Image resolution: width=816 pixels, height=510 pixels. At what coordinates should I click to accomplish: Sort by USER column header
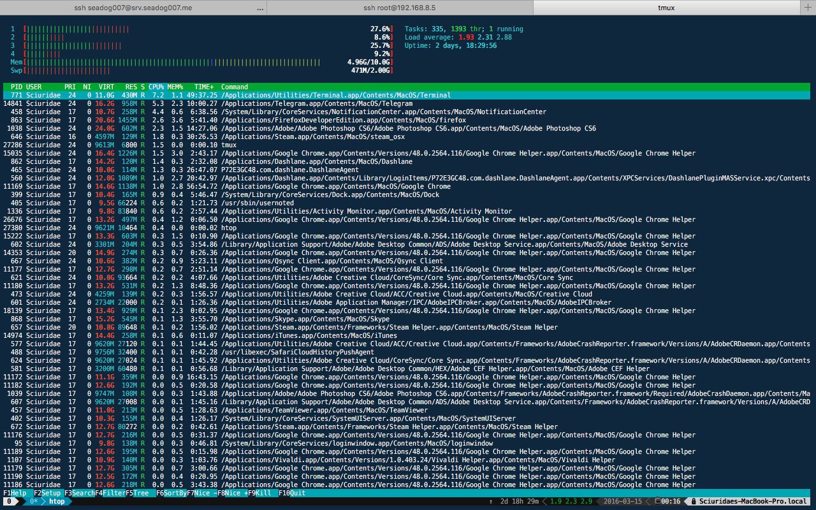34,87
